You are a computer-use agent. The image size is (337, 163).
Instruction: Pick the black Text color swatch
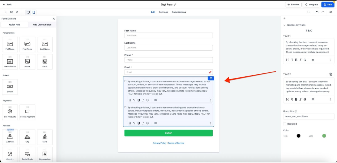(x=299, y=136)
